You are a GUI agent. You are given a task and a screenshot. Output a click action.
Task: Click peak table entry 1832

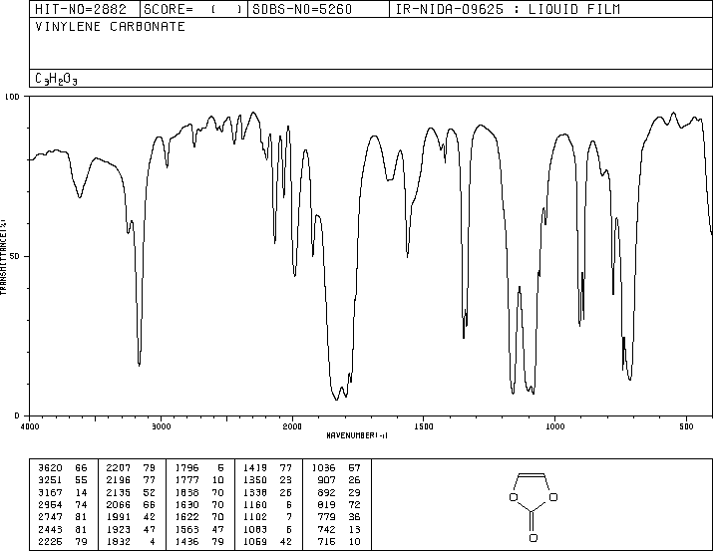(x=119, y=541)
